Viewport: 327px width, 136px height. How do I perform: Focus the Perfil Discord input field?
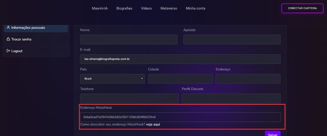[231, 98]
